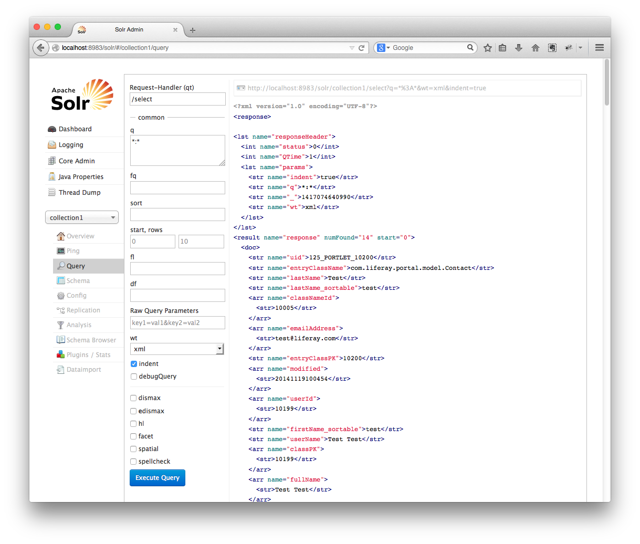This screenshot has width=640, height=544.
Task: Enable the debugQuery checkbox
Action: pos(134,376)
